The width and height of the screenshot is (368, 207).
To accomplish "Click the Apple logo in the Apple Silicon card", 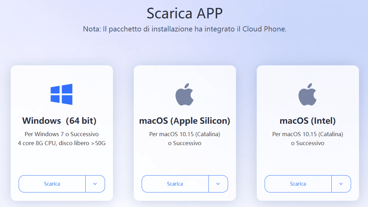I will [185, 94].
